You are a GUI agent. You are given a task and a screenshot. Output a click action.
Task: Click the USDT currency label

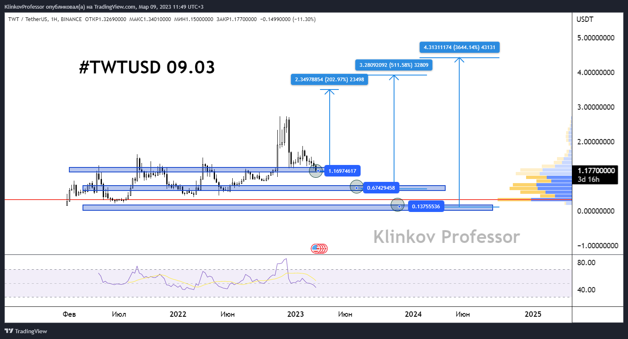coord(585,19)
